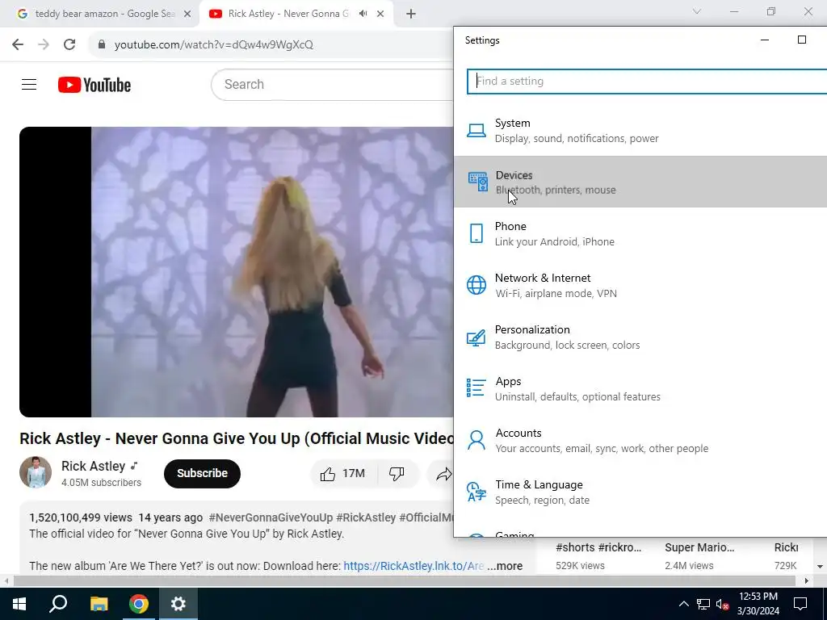The image size is (827, 620).
Task: Focus the YouTube Search box
Action: point(332,84)
